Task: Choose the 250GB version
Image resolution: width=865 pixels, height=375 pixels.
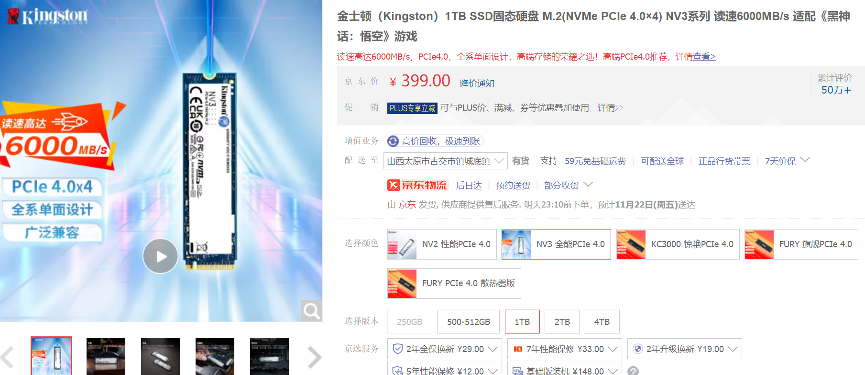Action: 409,322
